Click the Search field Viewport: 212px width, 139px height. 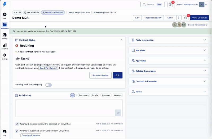pos(153,4)
